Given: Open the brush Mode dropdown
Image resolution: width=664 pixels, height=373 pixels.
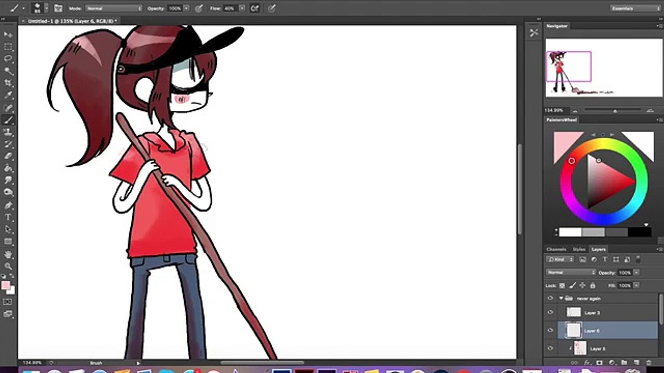Looking at the screenshot, I should click(114, 8).
